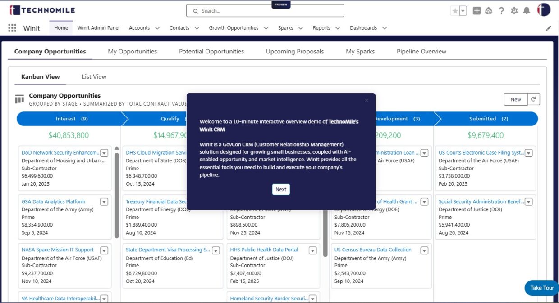The image size is (559, 303).
Task: Click the refresh icon beside New
Action: pyautogui.click(x=533, y=99)
